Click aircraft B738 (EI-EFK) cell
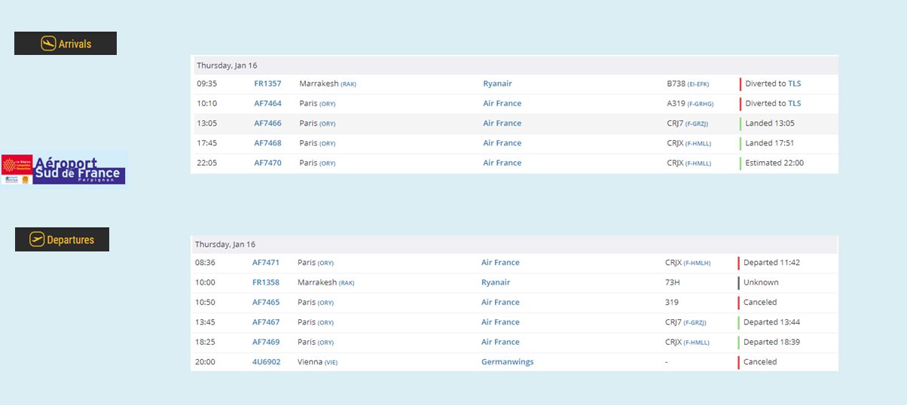 [688, 84]
